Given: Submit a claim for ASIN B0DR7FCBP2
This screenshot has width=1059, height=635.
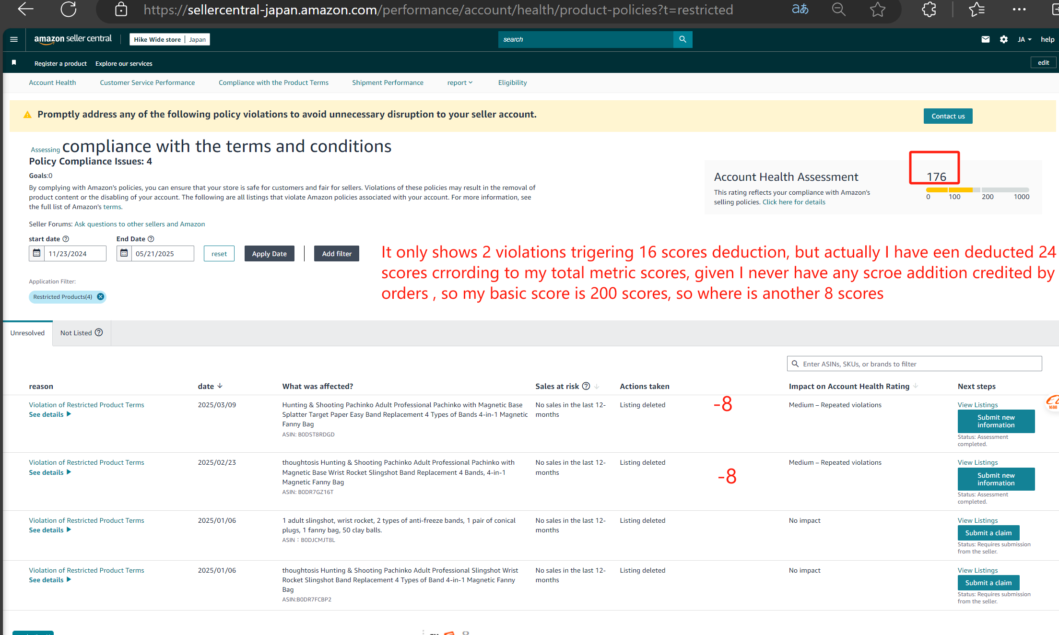Looking at the screenshot, I should point(988,583).
